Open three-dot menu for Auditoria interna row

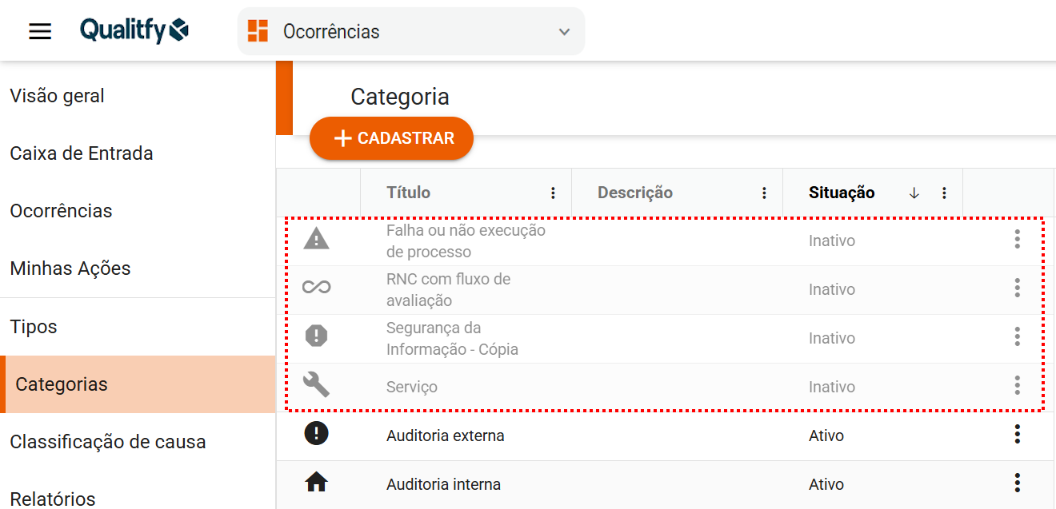coord(1017,483)
